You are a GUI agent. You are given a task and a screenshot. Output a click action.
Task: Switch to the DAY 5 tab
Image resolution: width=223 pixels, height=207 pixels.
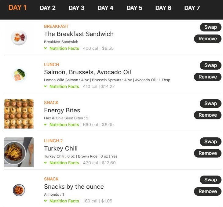click(134, 8)
